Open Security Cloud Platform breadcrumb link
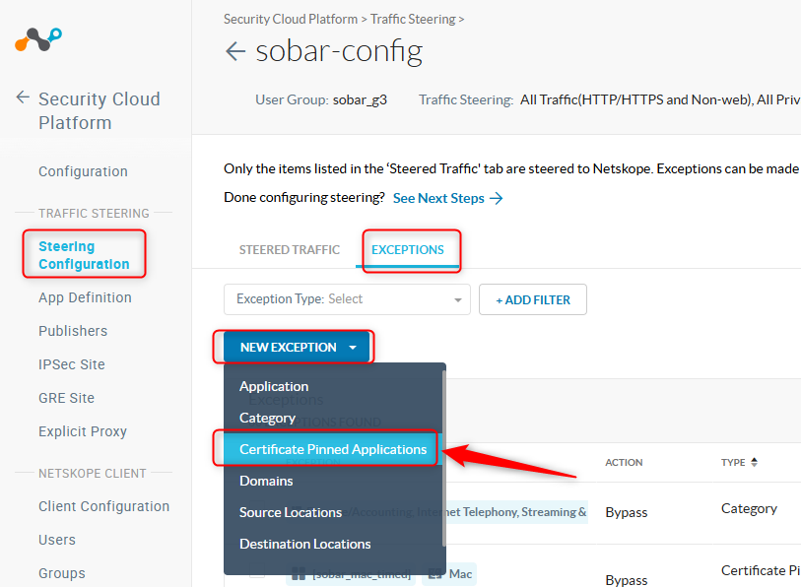Viewport: 801px width, 587px height. coord(291,20)
